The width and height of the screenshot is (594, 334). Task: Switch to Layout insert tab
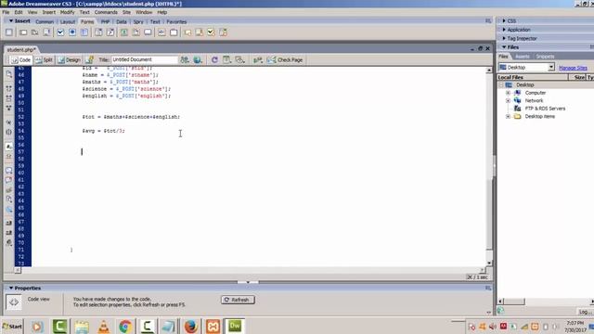pos(68,22)
